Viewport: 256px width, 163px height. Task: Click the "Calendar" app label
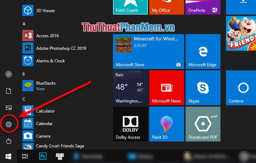[44, 124]
